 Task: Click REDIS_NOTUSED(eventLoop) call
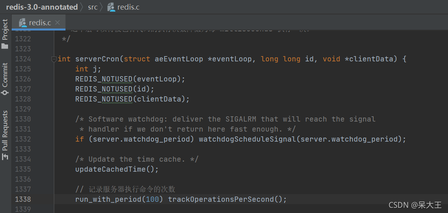pos(130,79)
